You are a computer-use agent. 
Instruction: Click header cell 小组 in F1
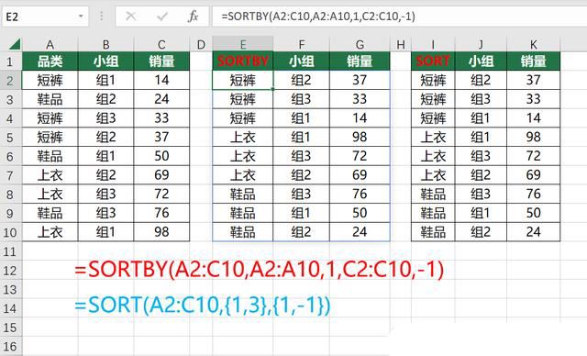(x=302, y=61)
